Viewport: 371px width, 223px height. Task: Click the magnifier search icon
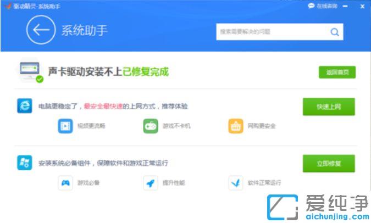point(334,32)
